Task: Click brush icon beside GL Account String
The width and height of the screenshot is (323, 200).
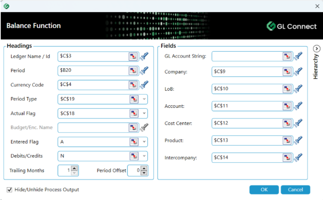Action: tap(298, 56)
